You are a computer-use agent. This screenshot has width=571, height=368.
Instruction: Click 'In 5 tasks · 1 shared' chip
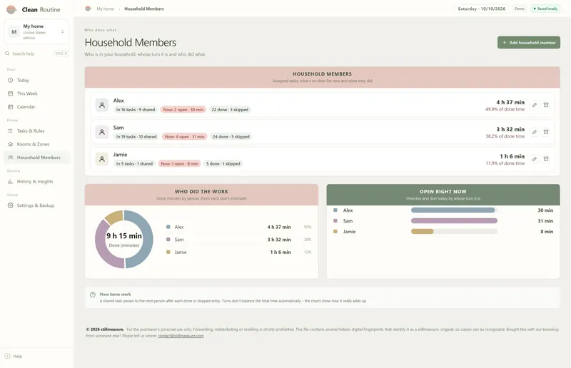134,164
